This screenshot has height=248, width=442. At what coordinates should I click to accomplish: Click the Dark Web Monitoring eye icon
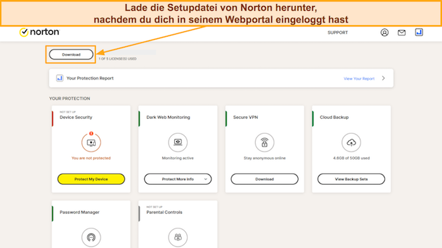(178, 142)
